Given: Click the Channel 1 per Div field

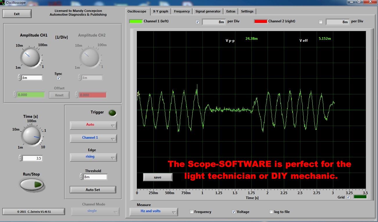Looking at the screenshot, I should point(214,22).
